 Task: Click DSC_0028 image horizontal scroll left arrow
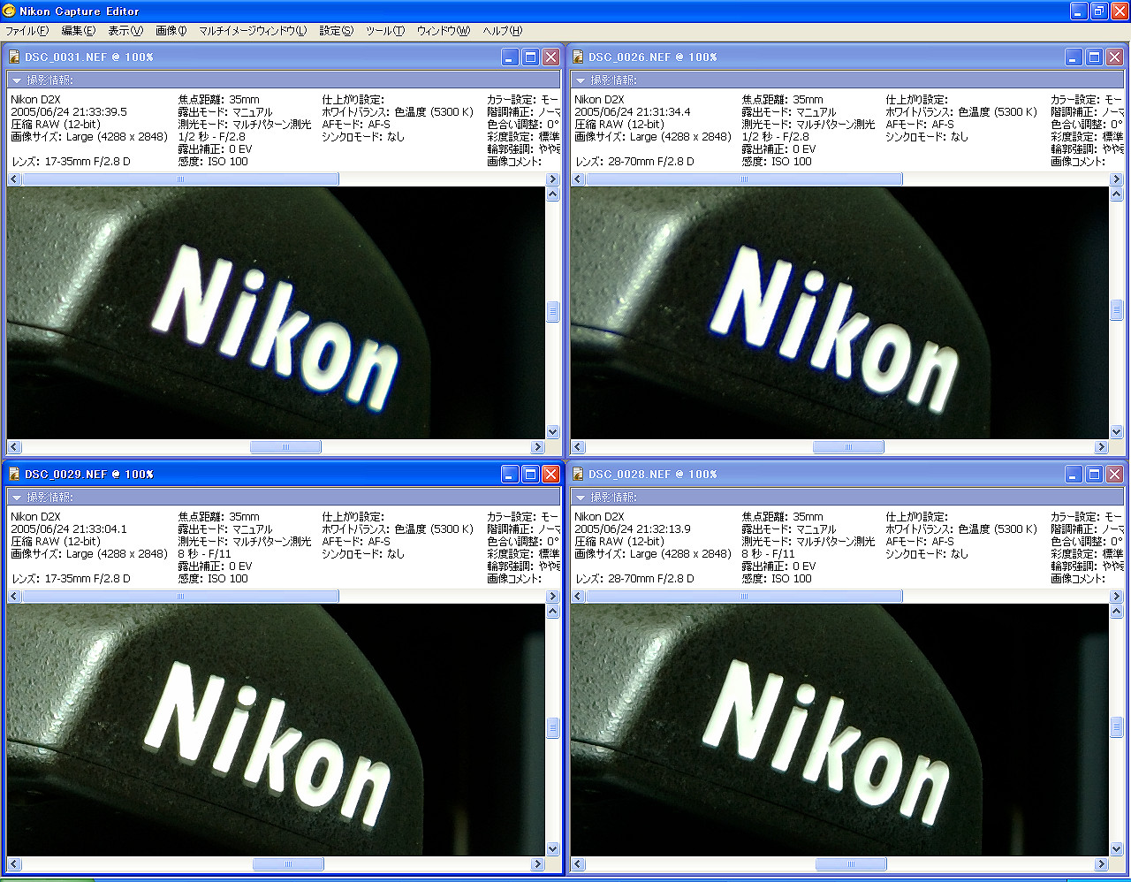pyautogui.click(x=578, y=864)
